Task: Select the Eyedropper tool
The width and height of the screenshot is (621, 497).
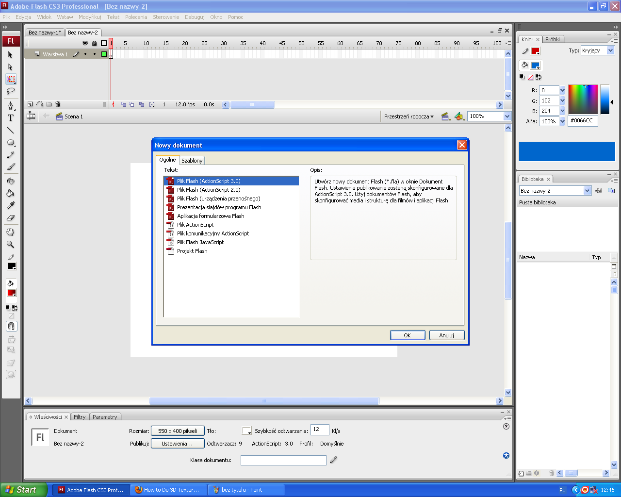Action: [11, 205]
